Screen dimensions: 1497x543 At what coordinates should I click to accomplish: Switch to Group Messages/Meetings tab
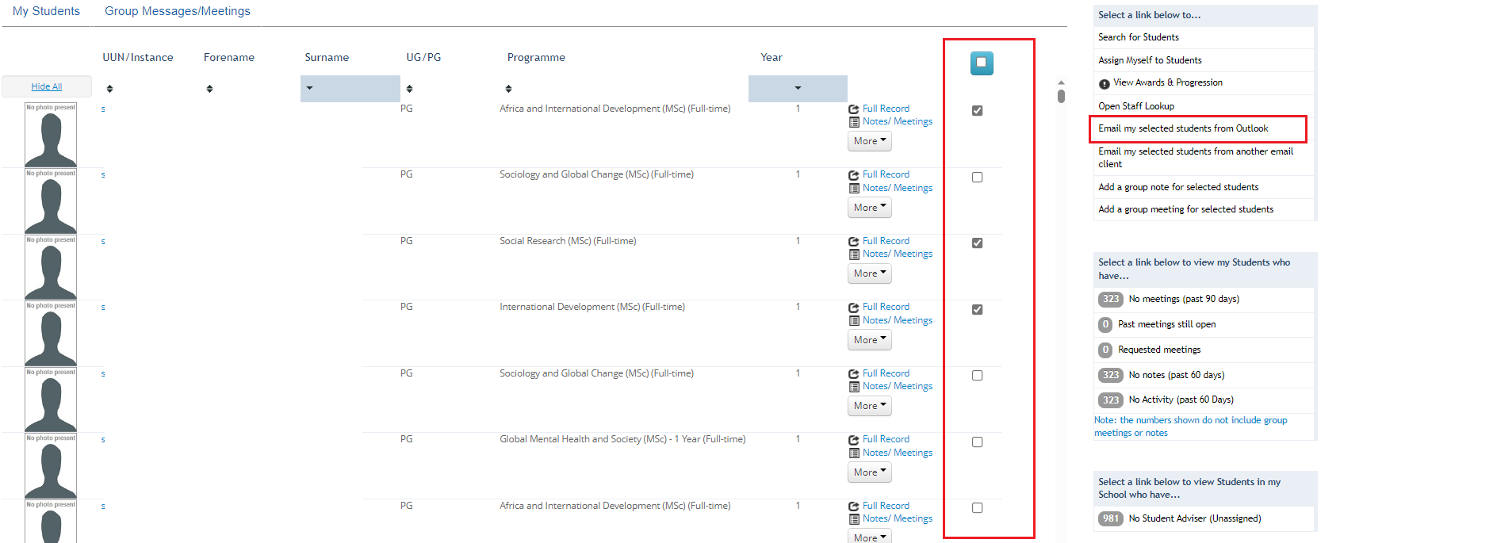[178, 11]
